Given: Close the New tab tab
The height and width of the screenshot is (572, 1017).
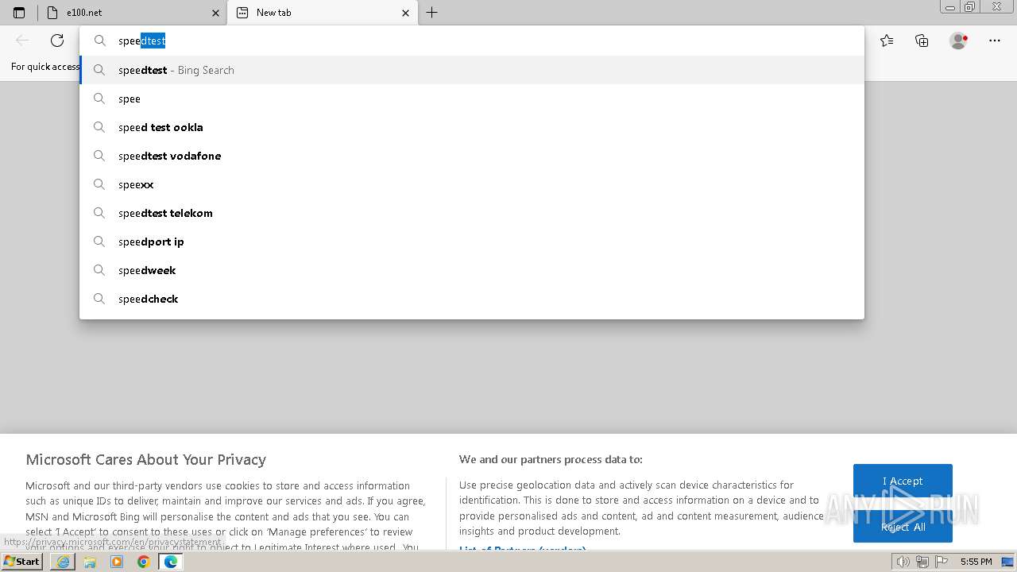Looking at the screenshot, I should click(x=406, y=13).
